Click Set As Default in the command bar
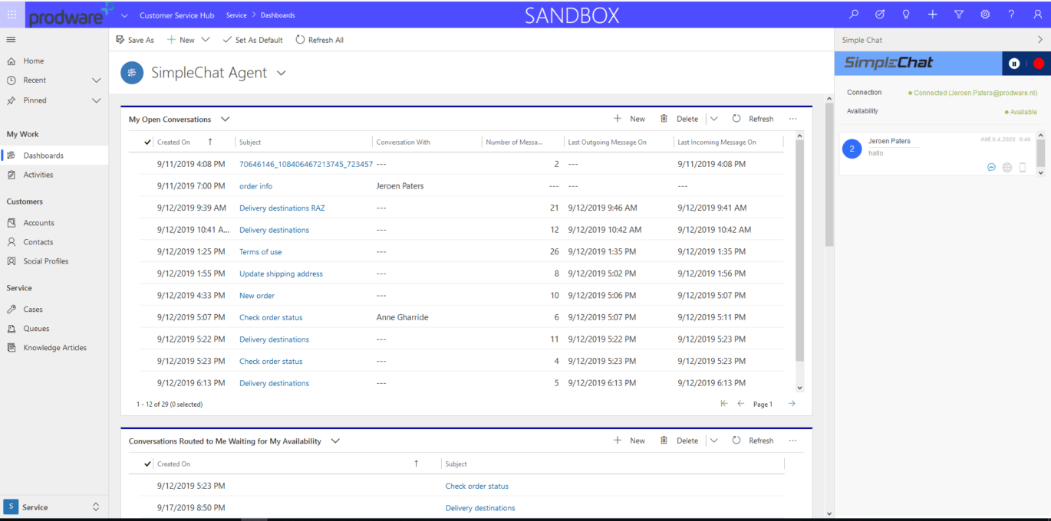Viewport: 1051px width, 521px height. coord(252,40)
